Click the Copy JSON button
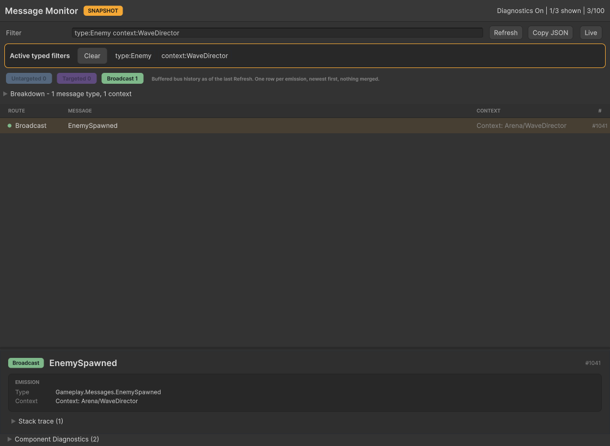The width and height of the screenshot is (610, 446). 550,33
